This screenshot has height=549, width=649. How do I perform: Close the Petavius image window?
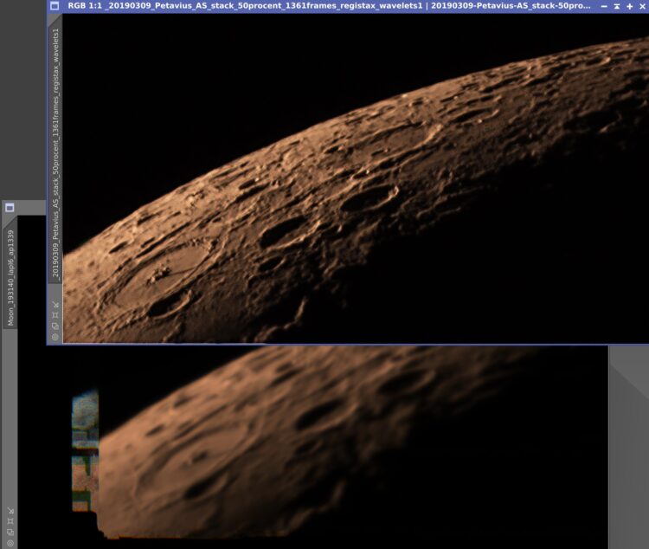pos(642,6)
